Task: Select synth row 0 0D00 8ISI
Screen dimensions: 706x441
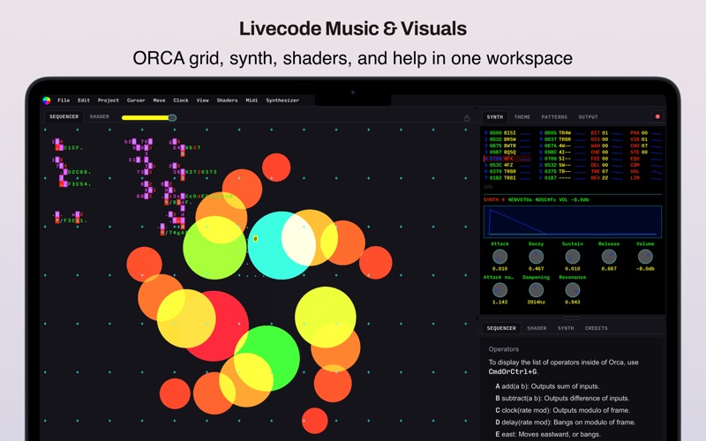Action: click(x=507, y=133)
